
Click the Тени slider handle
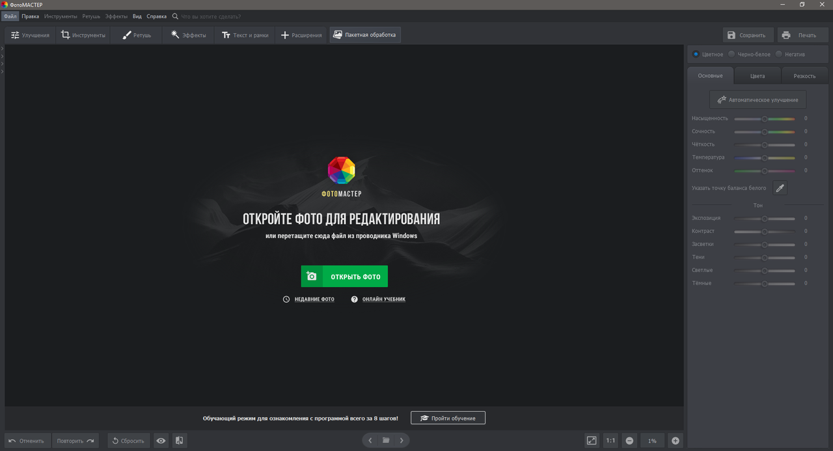point(765,258)
